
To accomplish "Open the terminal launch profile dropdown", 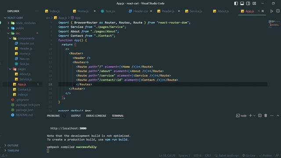I will [x=254, y=116].
